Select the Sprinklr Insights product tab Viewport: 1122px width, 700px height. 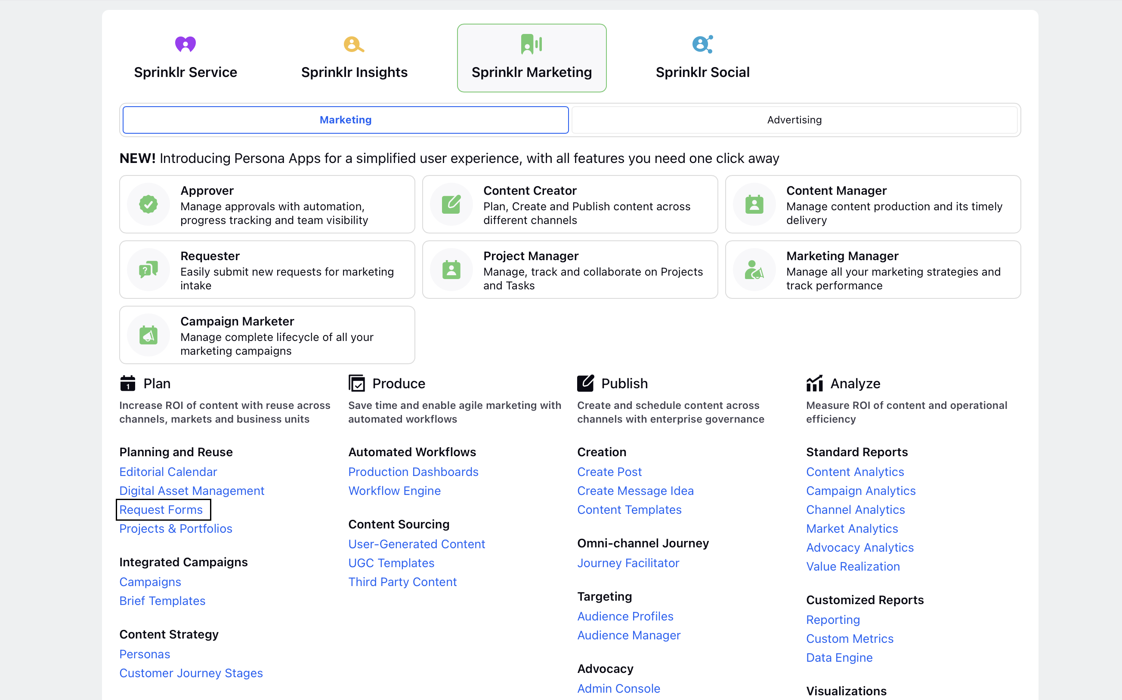[x=354, y=58]
